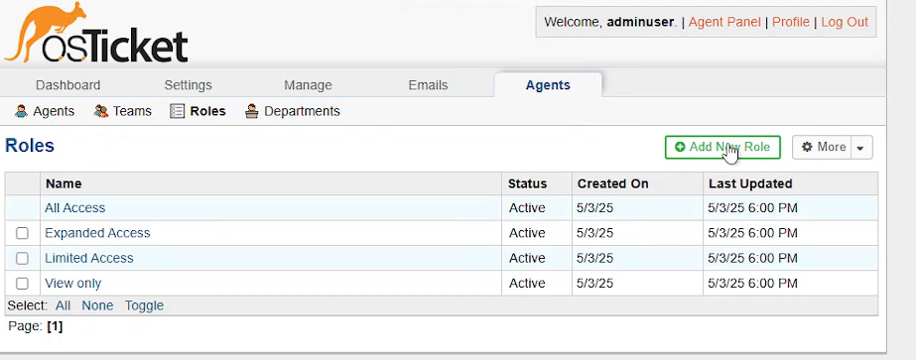Image resolution: width=916 pixels, height=360 pixels.
Task: Open the Dashboard tab
Action: pos(67,85)
